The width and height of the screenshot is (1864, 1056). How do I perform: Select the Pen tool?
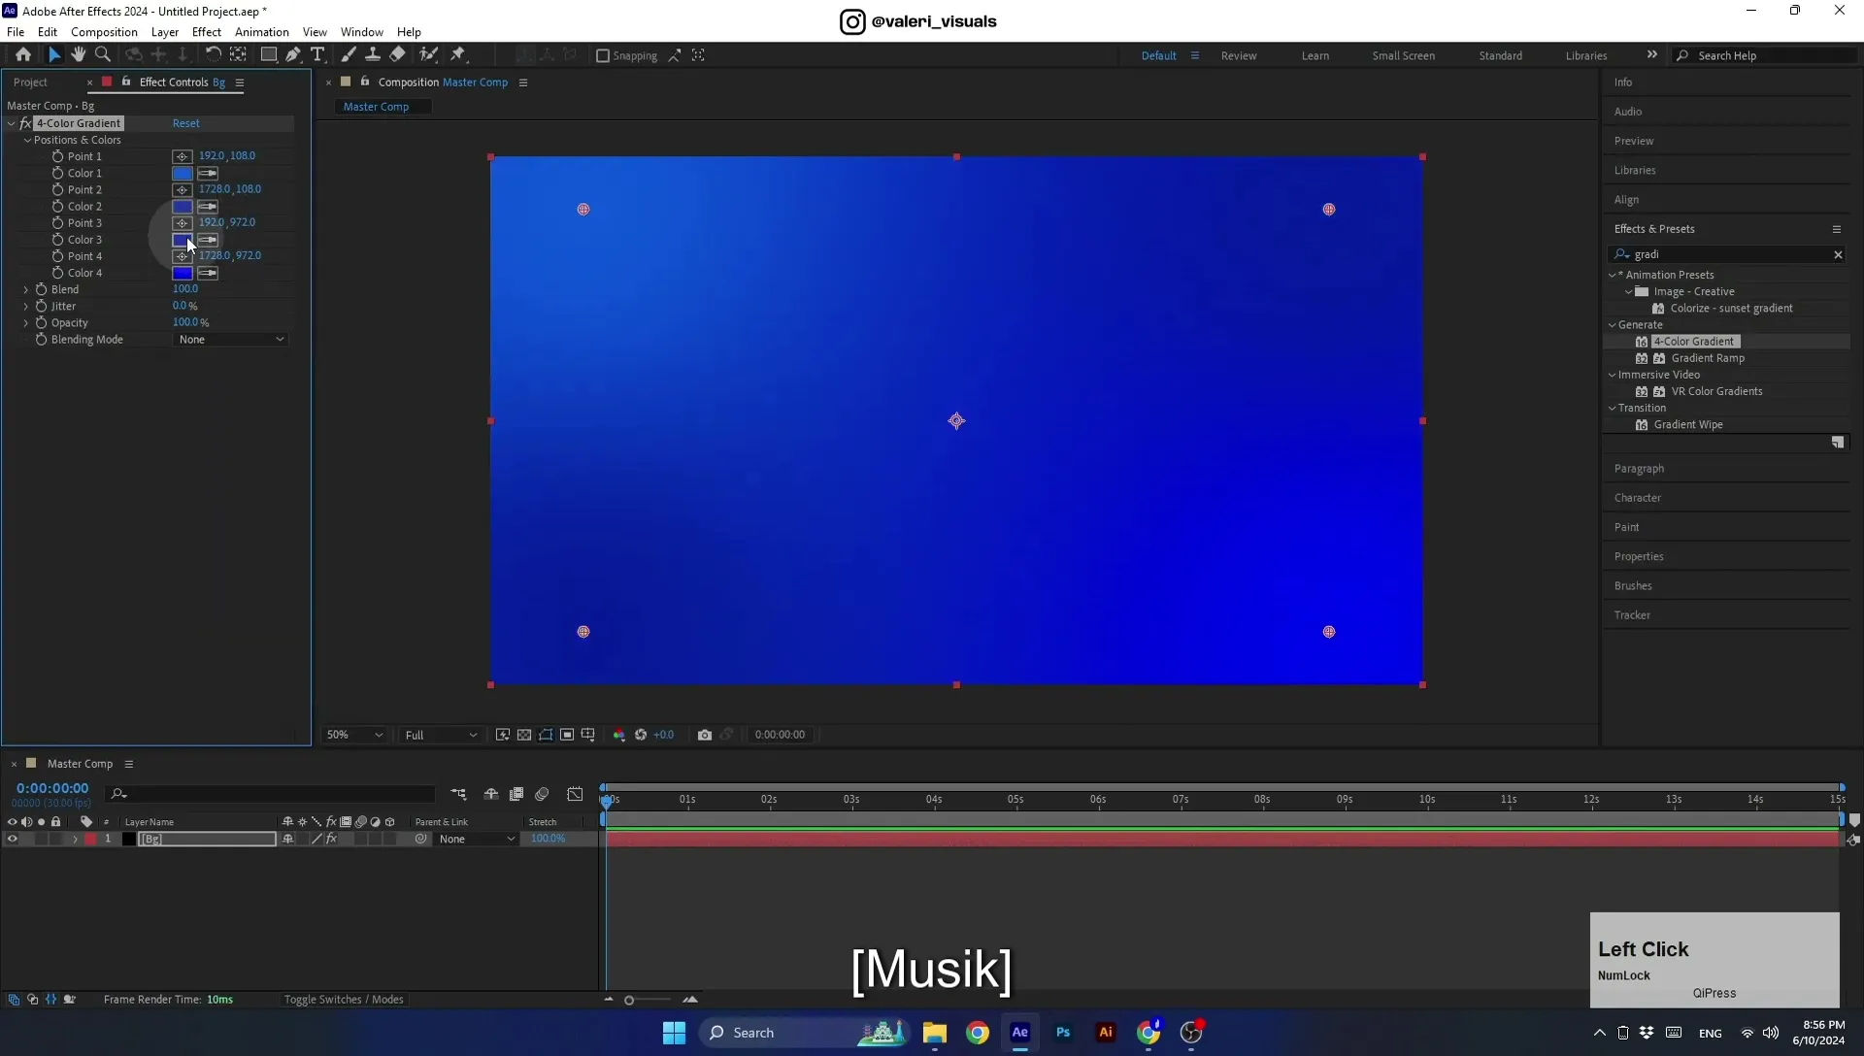(x=293, y=55)
